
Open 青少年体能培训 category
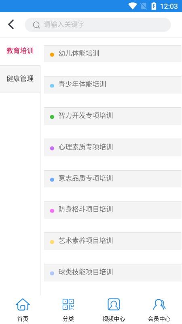[x=113, y=85]
